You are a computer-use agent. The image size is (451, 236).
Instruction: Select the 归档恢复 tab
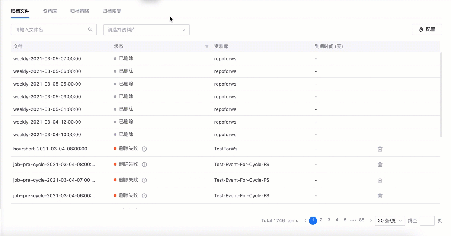pyautogui.click(x=112, y=11)
